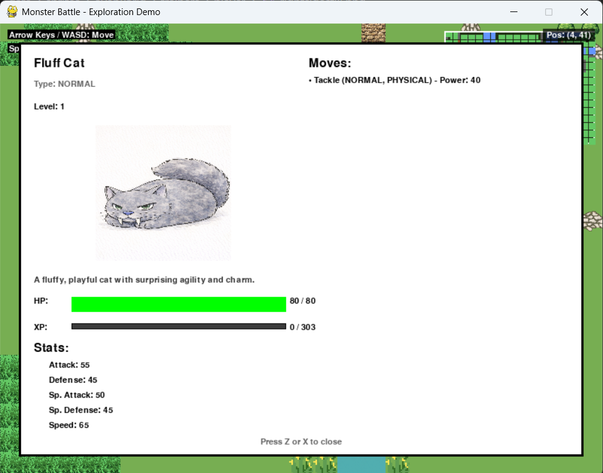
Task: Minimize the Monster Battle window
Action: click(x=514, y=12)
